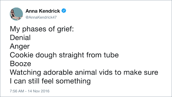
Task: Click the word 'Denial' in the tweet
Action: point(20,38)
